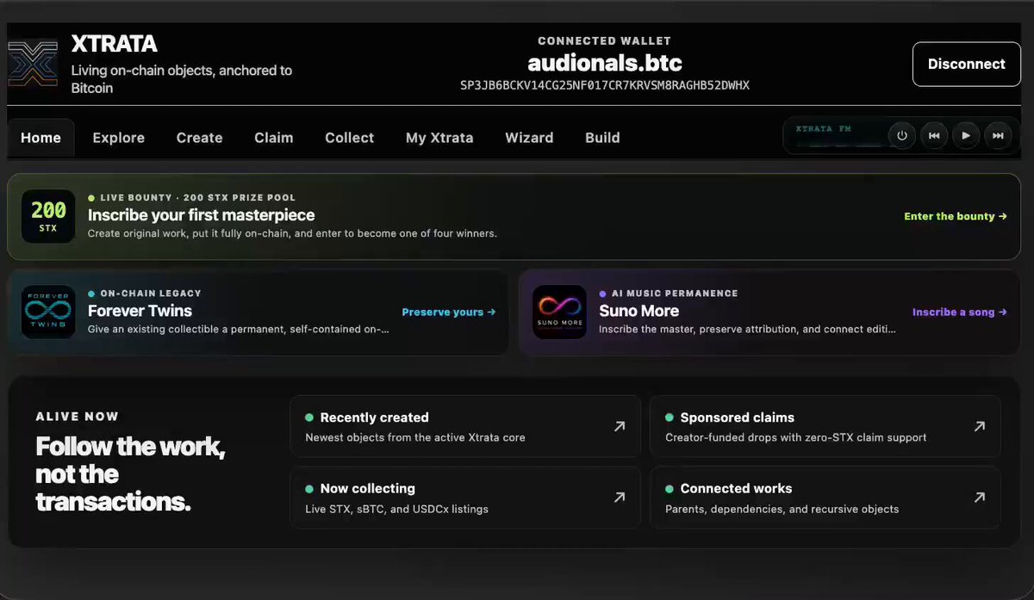Click 'Newest objects from the active Xtrata core'
The width and height of the screenshot is (1034, 600).
point(414,437)
